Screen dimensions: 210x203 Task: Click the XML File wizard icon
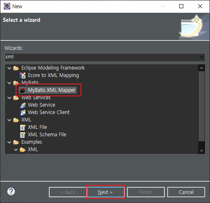click(23, 127)
